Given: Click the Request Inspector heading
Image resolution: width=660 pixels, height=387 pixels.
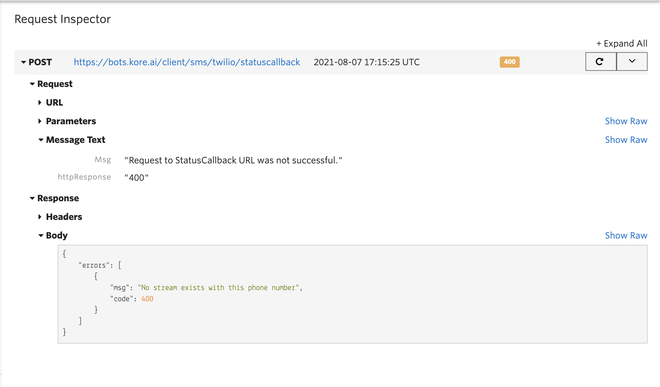Looking at the screenshot, I should pos(63,19).
